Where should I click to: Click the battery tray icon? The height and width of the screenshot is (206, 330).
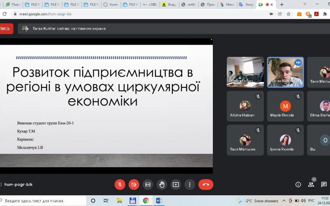pyautogui.click(x=297, y=201)
